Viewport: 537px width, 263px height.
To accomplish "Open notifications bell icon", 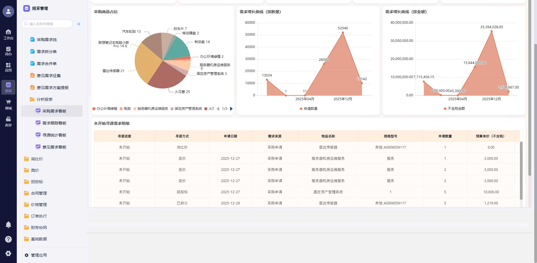I will pyautogui.click(x=8, y=225).
